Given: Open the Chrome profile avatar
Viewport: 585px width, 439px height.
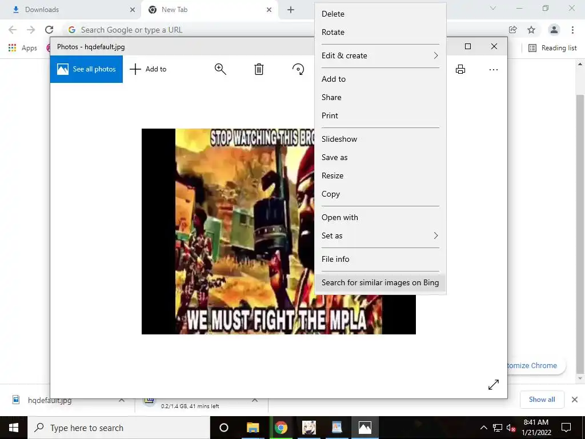Looking at the screenshot, I should [554, 30].
